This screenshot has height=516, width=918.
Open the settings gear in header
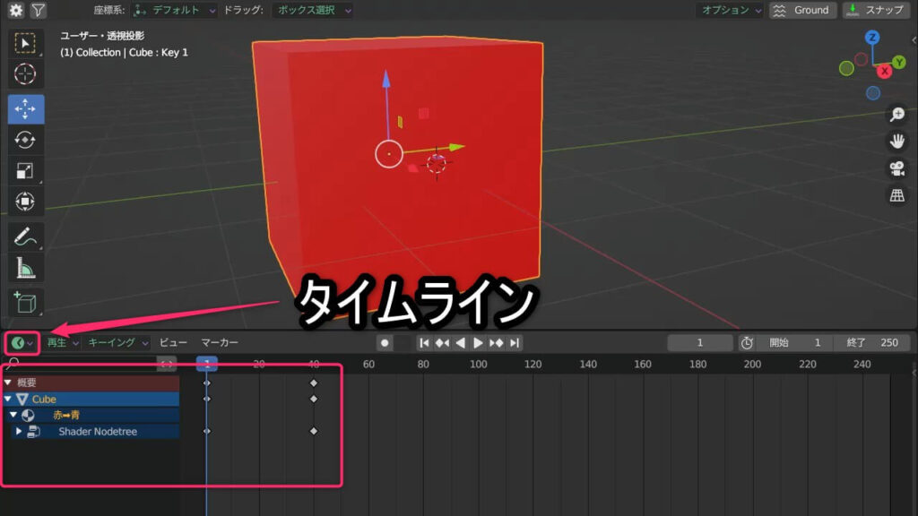click(16, 10)
